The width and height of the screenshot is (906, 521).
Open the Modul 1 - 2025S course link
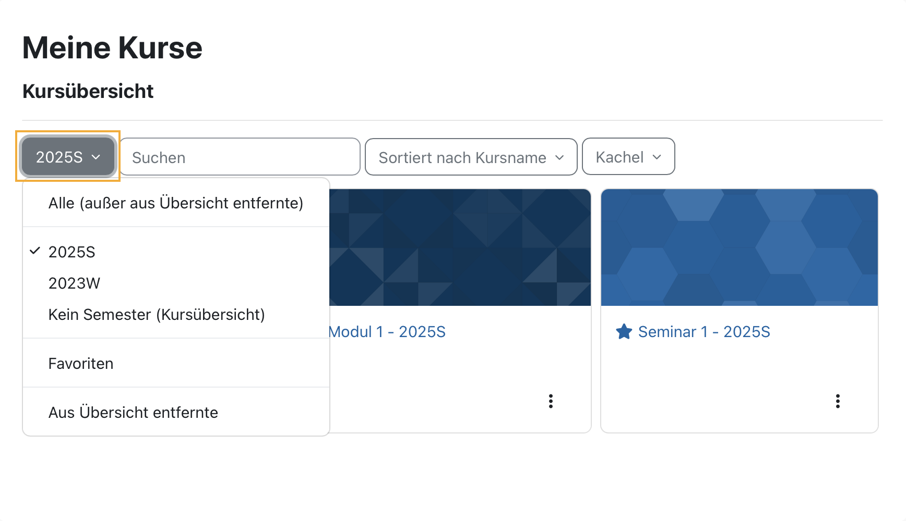(387, 332)
